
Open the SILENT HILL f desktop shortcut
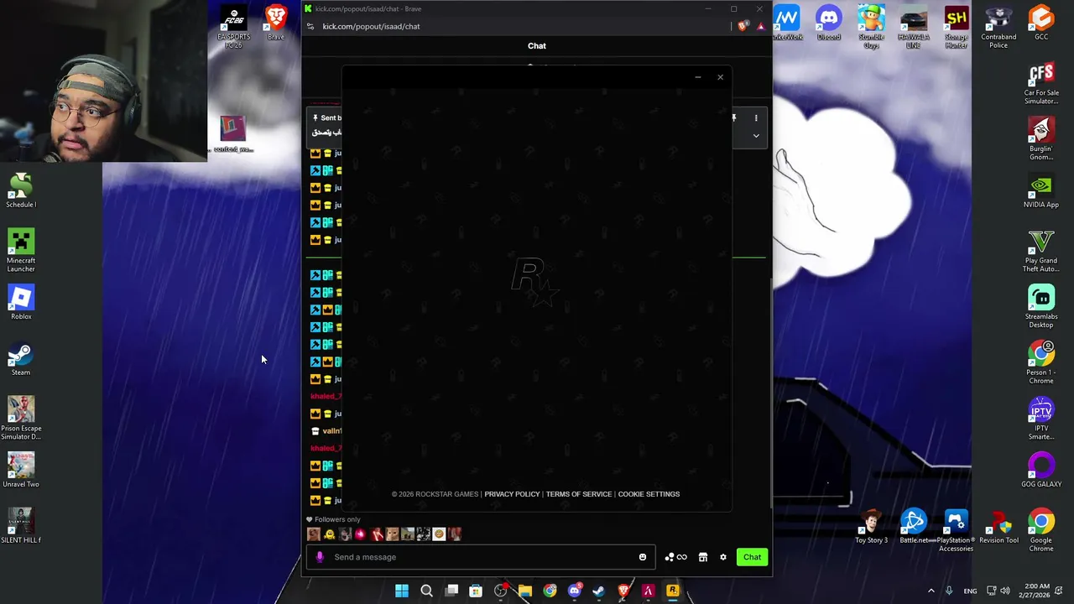click(x=21, y=526)
